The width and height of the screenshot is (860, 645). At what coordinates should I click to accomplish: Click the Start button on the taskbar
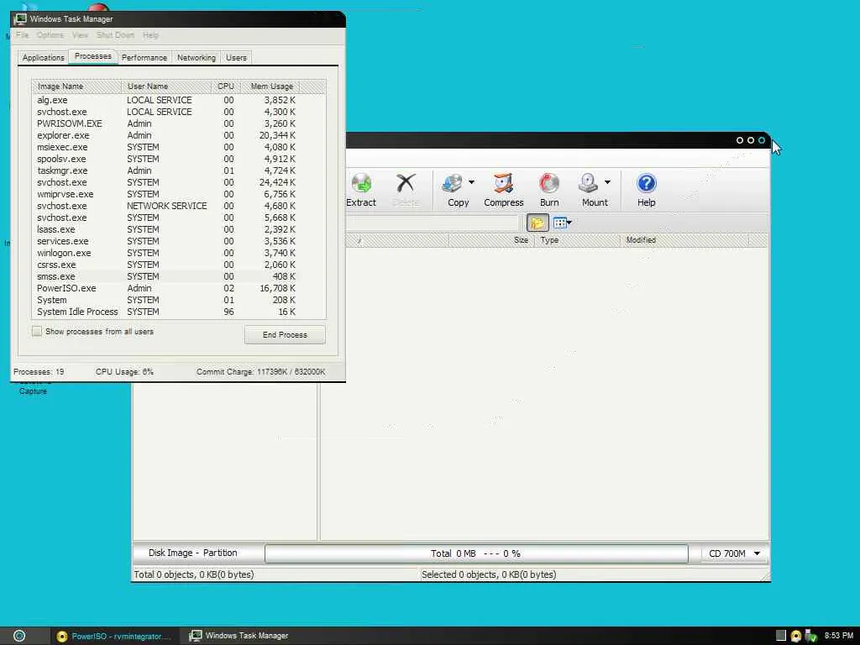(x=19, y=636)
